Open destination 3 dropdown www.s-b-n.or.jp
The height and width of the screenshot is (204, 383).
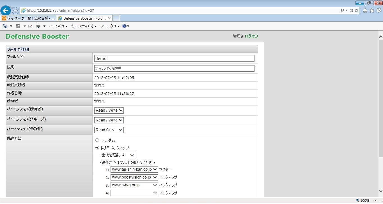[134, 185]
